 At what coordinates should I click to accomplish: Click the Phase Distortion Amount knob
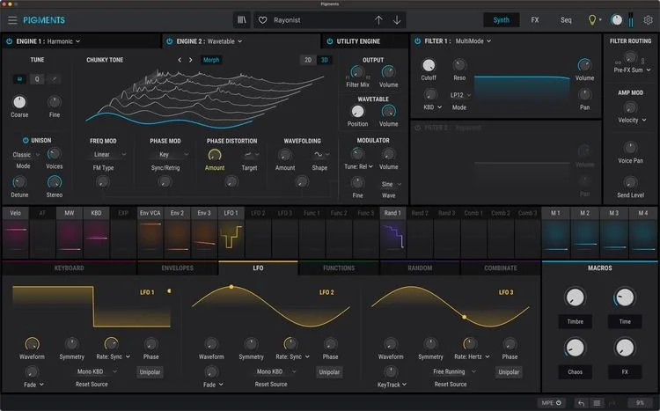click(x=215, y=155)
